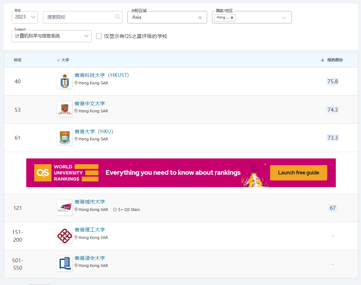361x285 pixels.
Task: Click the CityU logo thumbnail
Action: (65, 208)
